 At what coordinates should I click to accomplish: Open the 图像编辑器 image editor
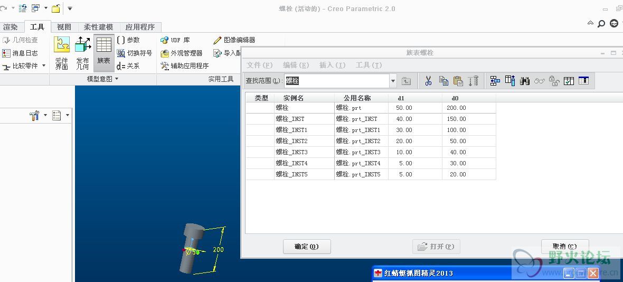coord(234,40)
